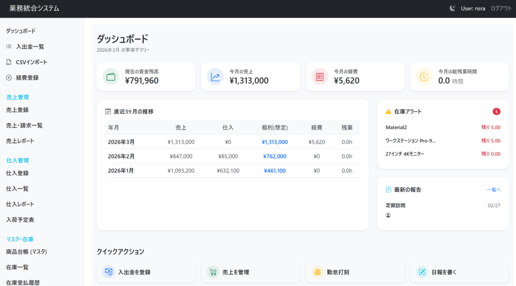Image resolution: width=516 pixels, height=286 pixels.
Task: Go to 在庫一覧 in the sidebar
Action: (x=17, y=267)
